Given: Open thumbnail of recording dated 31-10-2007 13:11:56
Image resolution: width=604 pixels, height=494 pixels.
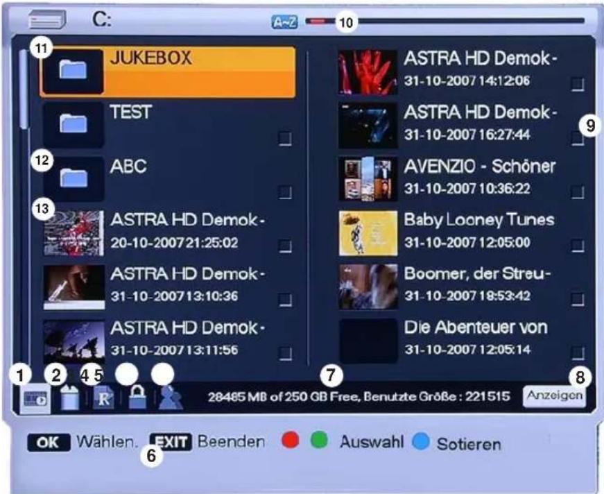Looking at the screenshot, I should 74,341.
